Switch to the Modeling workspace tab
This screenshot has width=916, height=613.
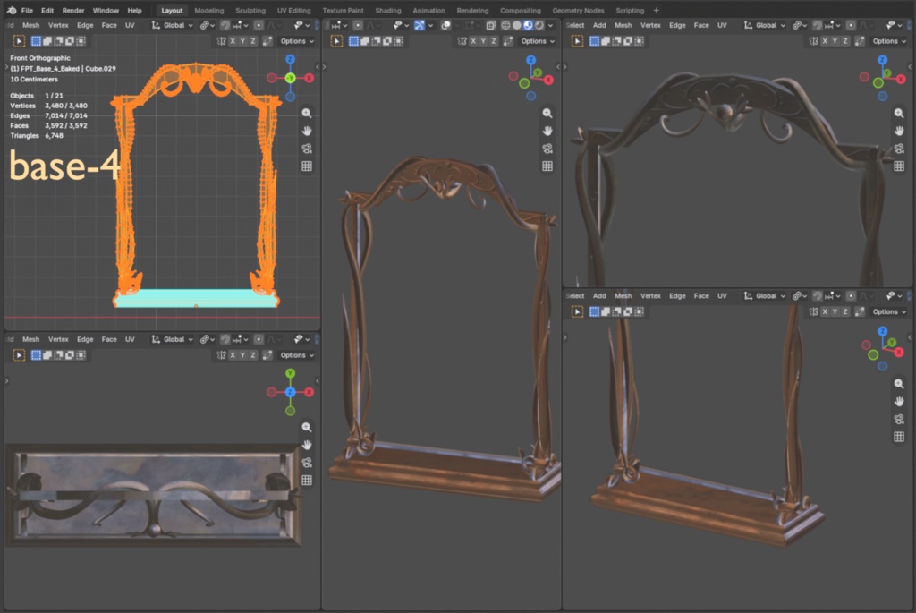pyautogui.click(x=209, y=11)
